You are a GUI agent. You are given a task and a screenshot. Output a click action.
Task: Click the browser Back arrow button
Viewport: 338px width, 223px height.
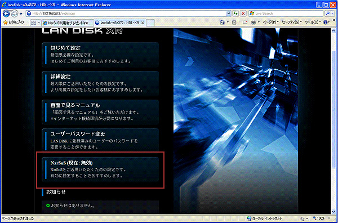pos(6,14)
